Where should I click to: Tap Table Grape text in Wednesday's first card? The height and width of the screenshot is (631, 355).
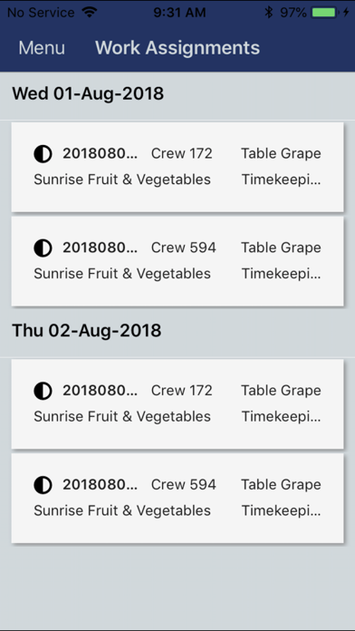pyautogui.click(x=281, y=153)
